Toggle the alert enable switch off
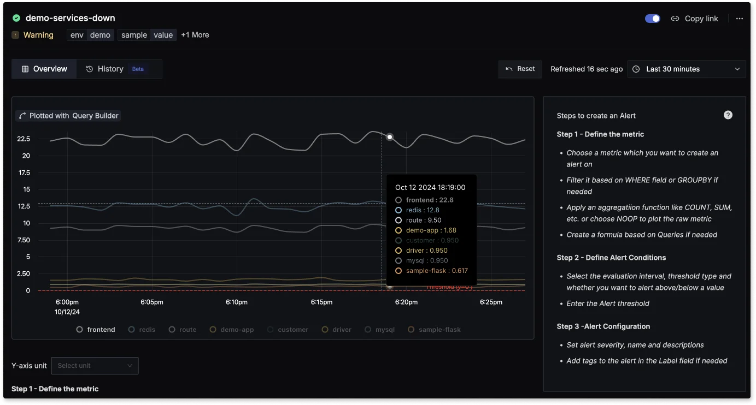 tap(652, 19)
